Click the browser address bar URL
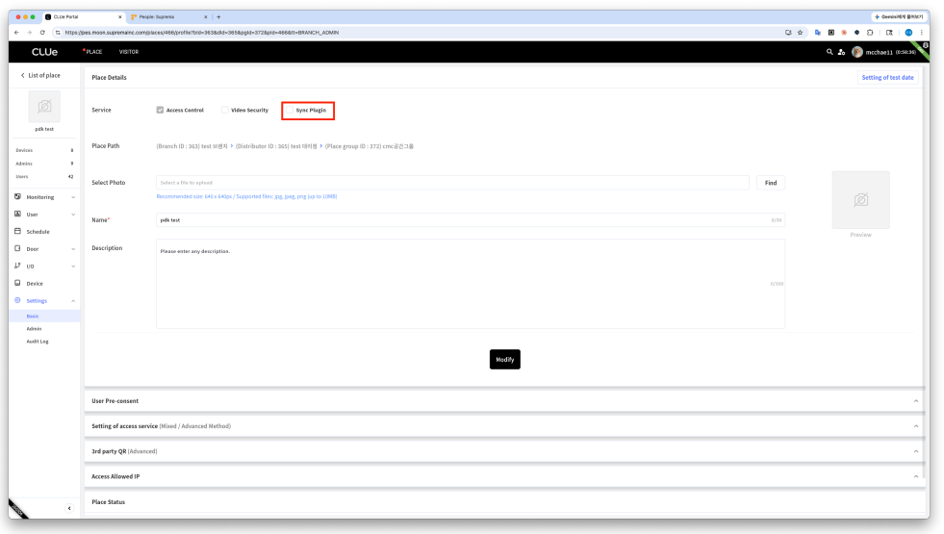This screenshot has width=944, height=534. (x=202, y=33)
